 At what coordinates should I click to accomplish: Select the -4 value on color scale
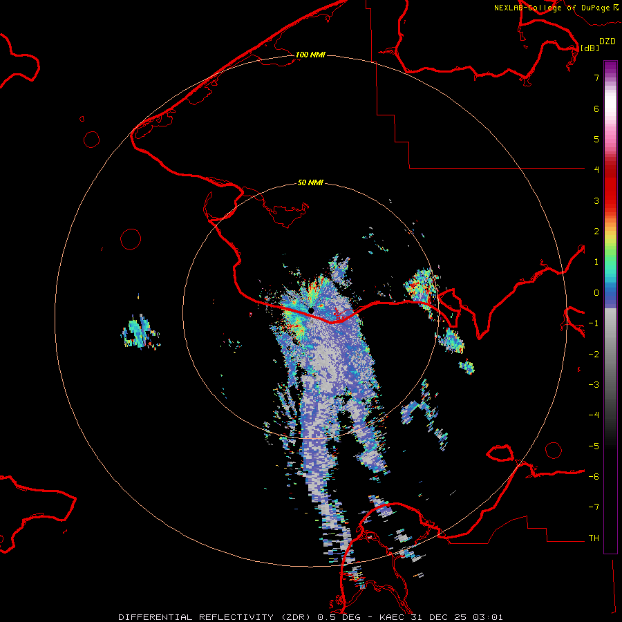594,415
